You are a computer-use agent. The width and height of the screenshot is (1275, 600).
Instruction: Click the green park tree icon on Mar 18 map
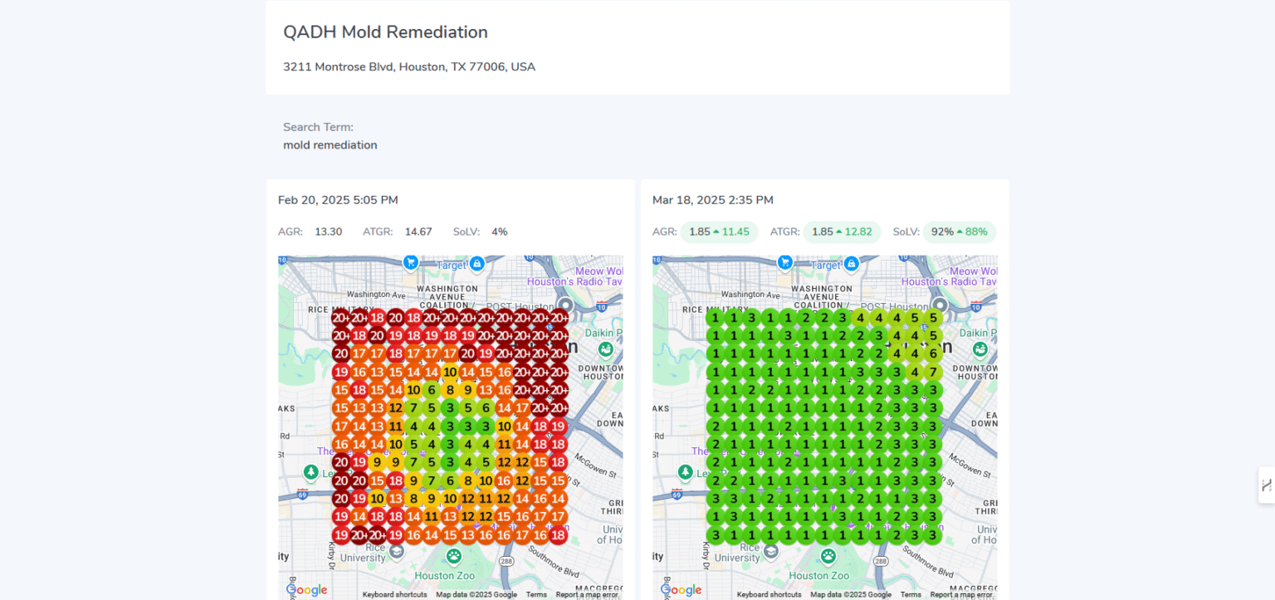point(685,472)
